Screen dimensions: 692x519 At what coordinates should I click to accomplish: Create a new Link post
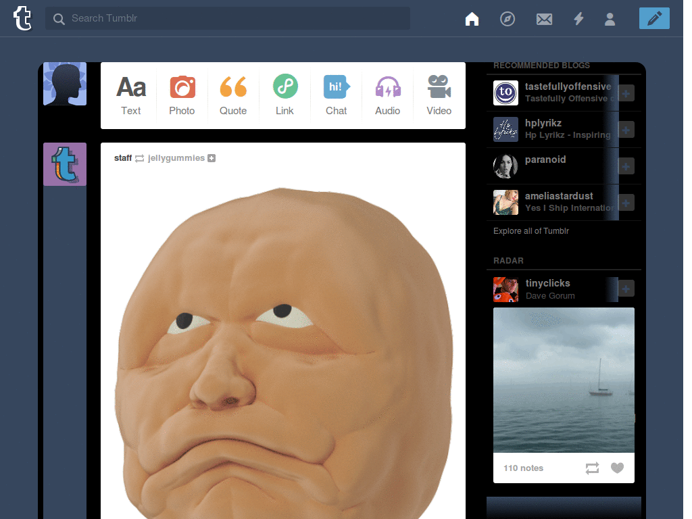click(x=285, y=95)
